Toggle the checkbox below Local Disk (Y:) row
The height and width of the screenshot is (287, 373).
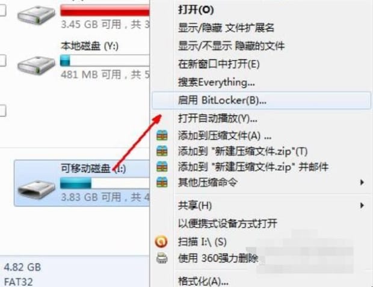pyautogui.click(x=2, y=110)
